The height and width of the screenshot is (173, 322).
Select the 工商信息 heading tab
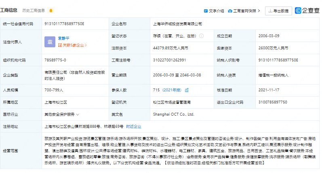[8, 10]
